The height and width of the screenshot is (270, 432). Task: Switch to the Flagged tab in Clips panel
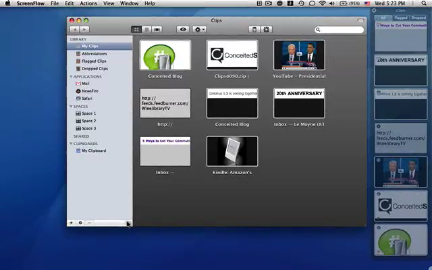pos(400,18)
